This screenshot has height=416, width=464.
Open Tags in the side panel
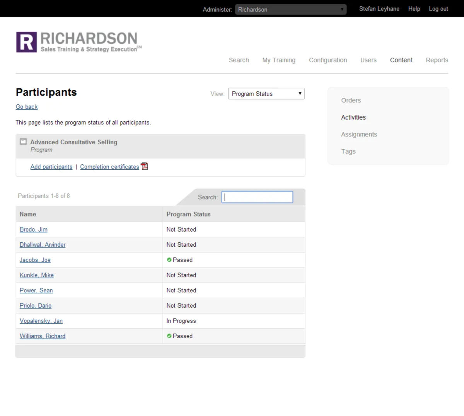(348, 151)
